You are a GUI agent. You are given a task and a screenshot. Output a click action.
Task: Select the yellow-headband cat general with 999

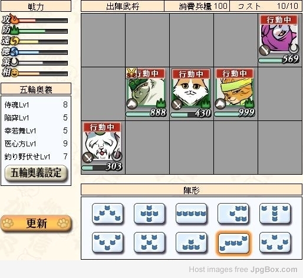pyautogui.click(x=235, y=93)
